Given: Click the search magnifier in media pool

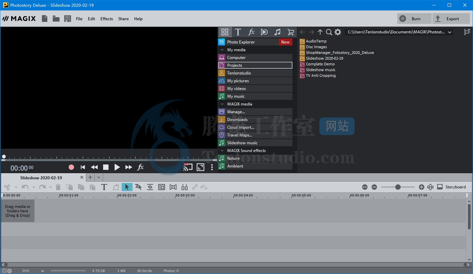Looking at the screenshot, I should (329, 32).
